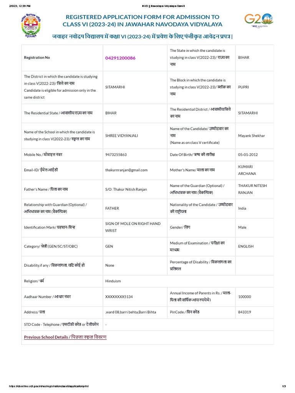Select the candidate name Mayank Shekhar
Viewport: 295px width, 393px height.
tap(251, 135)
